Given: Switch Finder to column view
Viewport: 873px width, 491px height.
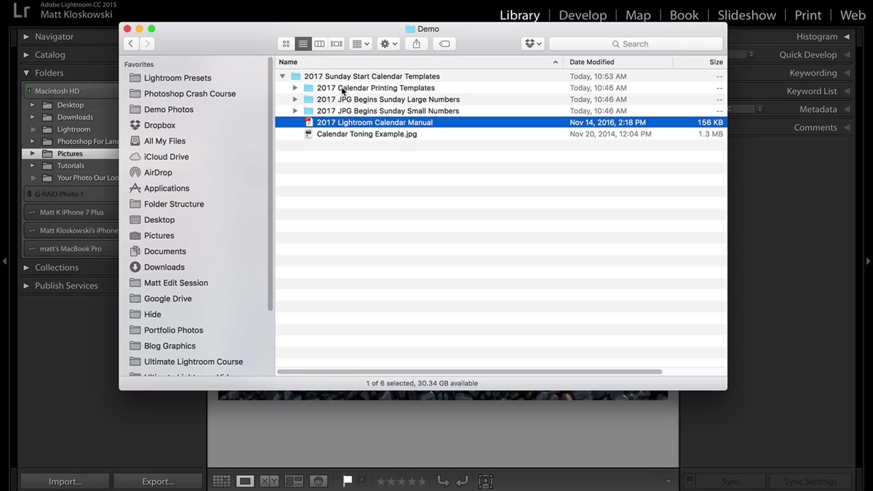Looking at the screenshot, I should pos(319,44).
